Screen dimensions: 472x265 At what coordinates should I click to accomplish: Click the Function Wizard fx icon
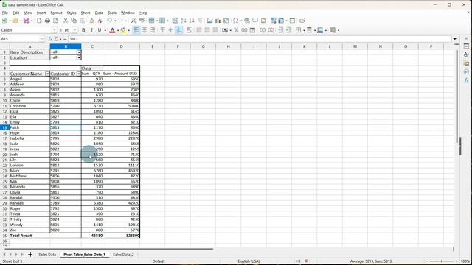(50, 39)
